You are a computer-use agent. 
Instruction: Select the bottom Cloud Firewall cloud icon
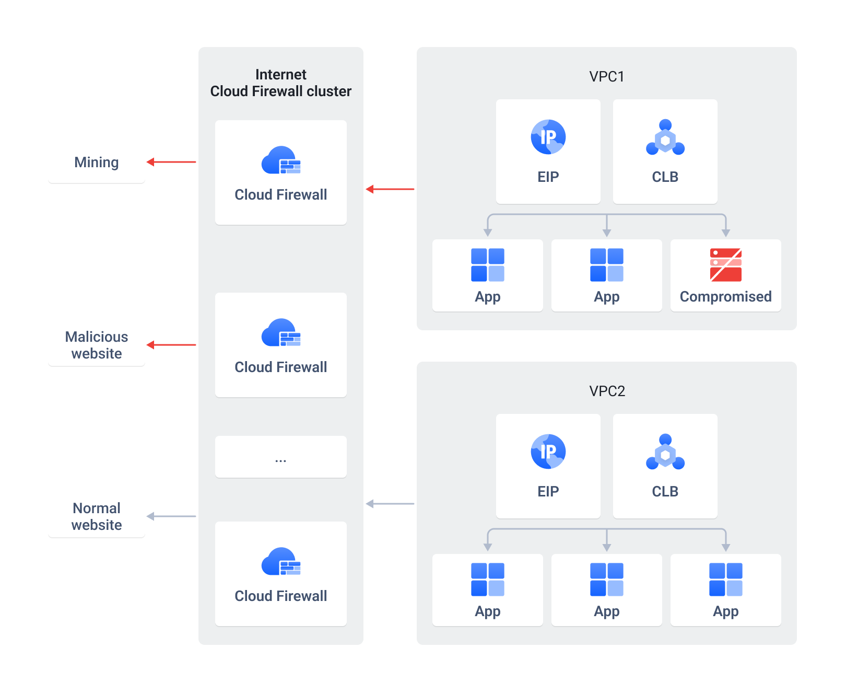(x=281, y=561)
